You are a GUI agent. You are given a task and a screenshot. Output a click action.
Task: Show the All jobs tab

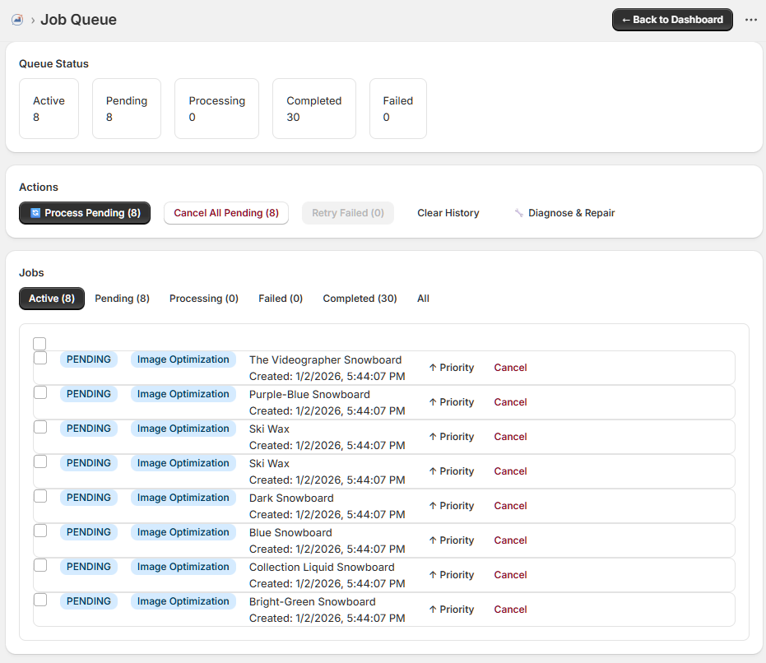(423, 299)
